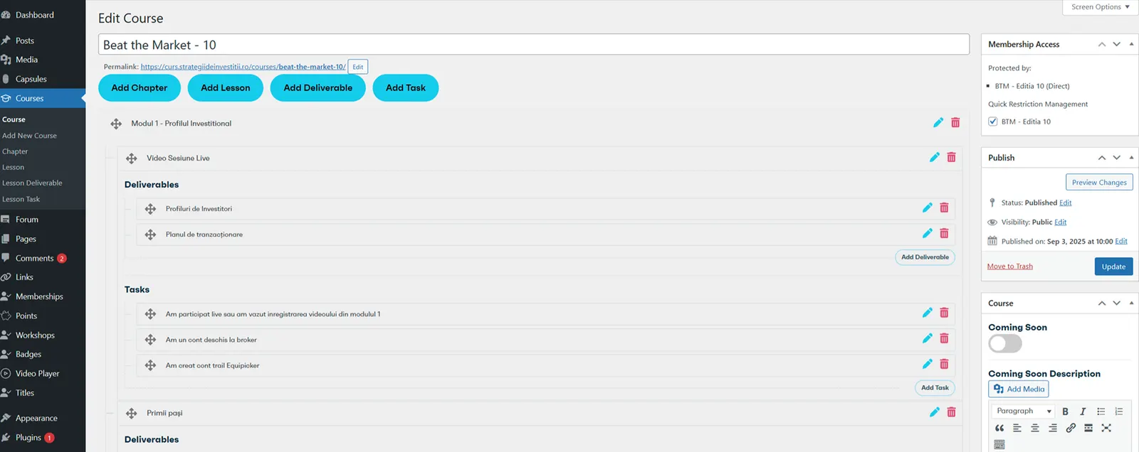Screen dimensions: 1139x452
Task: Move the Publish panel up
Action: [x=1101, y=158]
